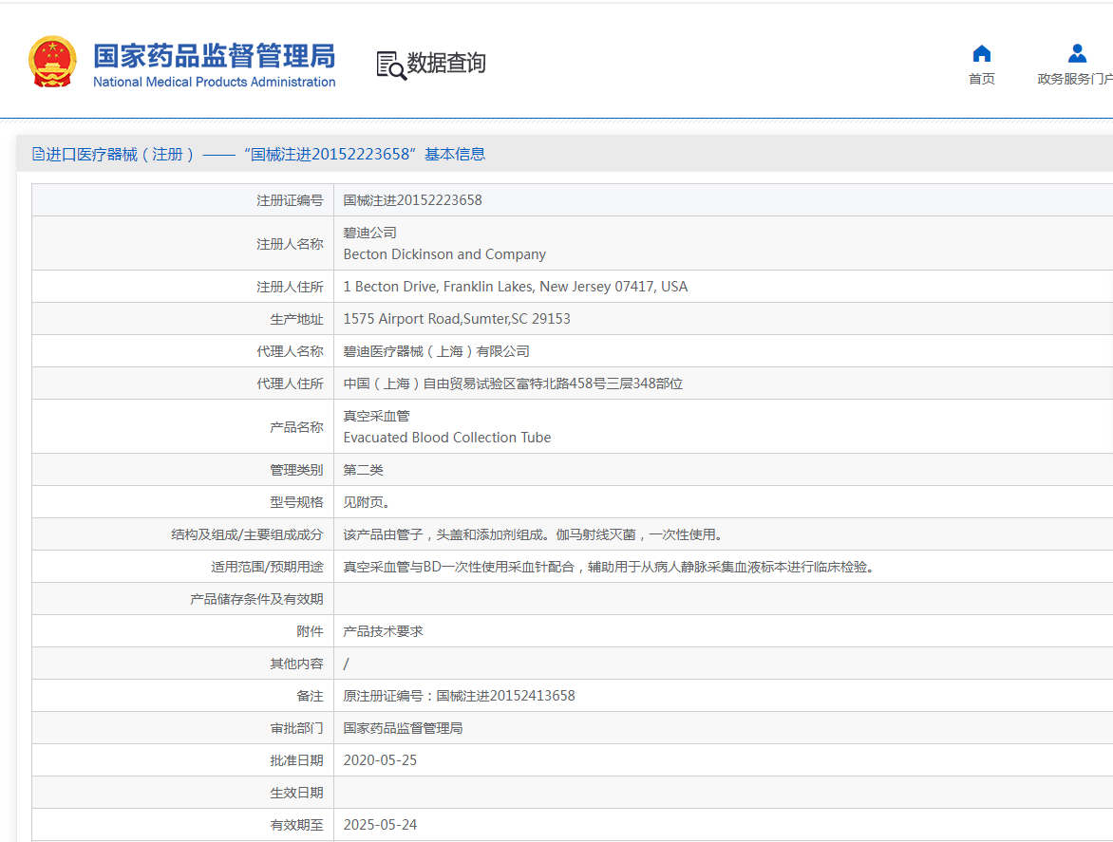The height and width of the screenshot is (842, 1113).
Task: Open the 数据查询 search icon
Action: 391,65
